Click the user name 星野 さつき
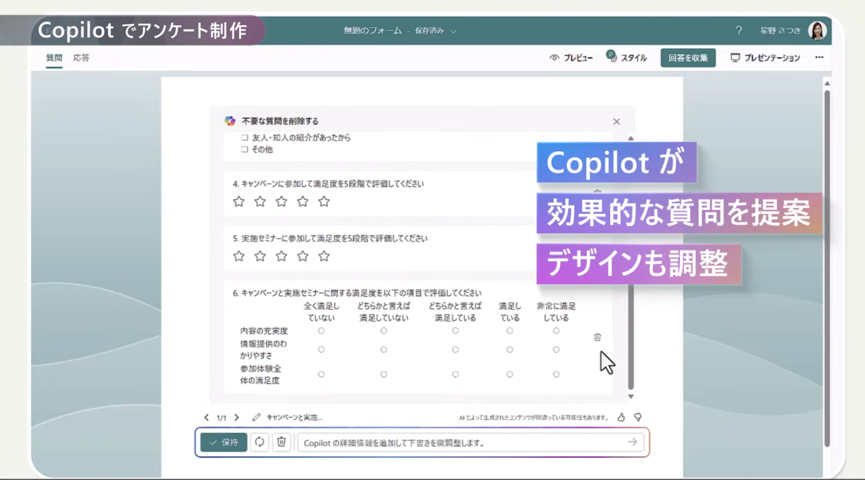 point(781,31)
